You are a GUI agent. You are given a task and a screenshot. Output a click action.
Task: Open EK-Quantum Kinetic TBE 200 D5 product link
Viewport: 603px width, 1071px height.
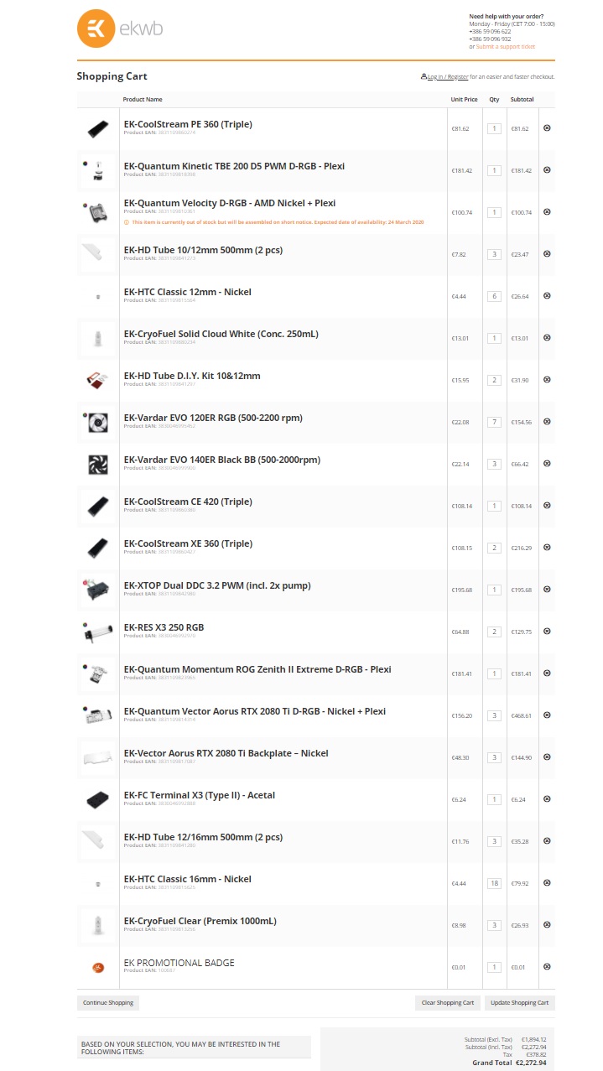click(x=234, y=166)
